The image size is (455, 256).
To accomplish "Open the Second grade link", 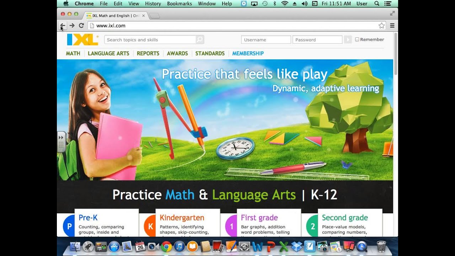I will point(345,218).
